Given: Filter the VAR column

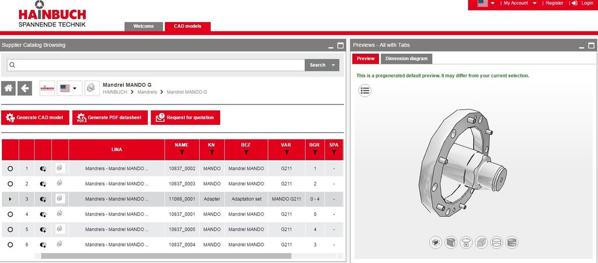Looking at the screenshot, I should (x=286, y=152).
